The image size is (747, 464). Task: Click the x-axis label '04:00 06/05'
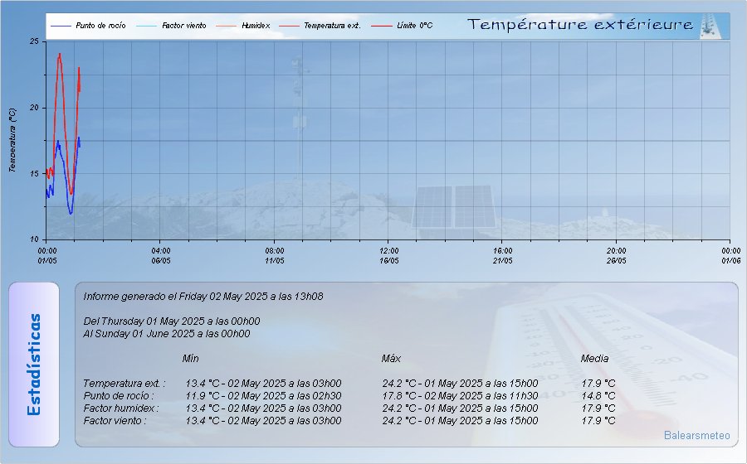coord(161,256)
